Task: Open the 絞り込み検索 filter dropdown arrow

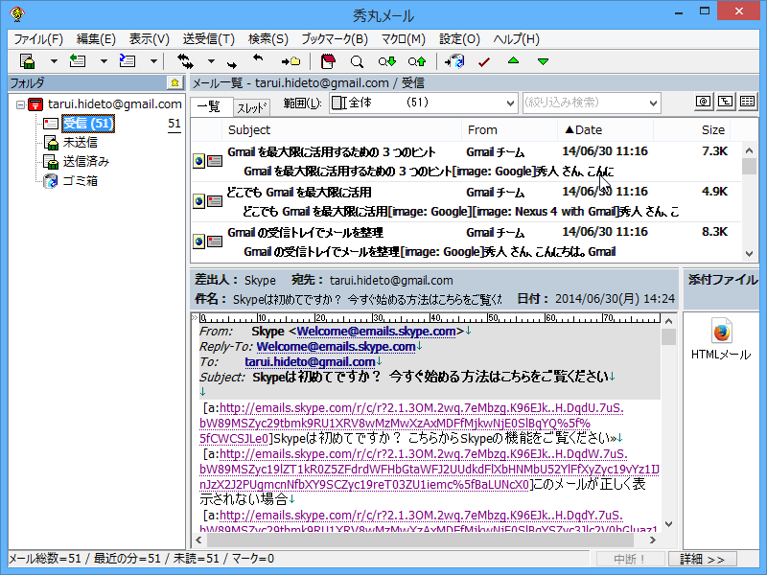Action: [653, 103]
